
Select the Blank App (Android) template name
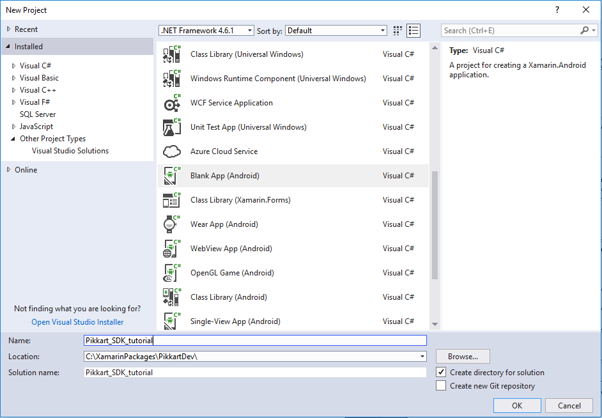click(x=224, y=176)
